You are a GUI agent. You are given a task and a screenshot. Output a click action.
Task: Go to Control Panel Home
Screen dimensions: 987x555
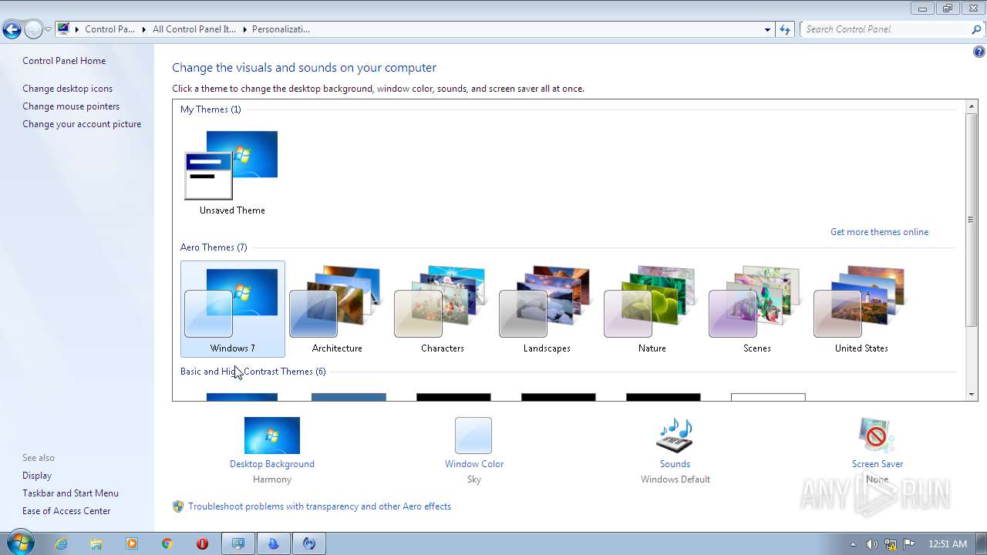coord(64,61)
